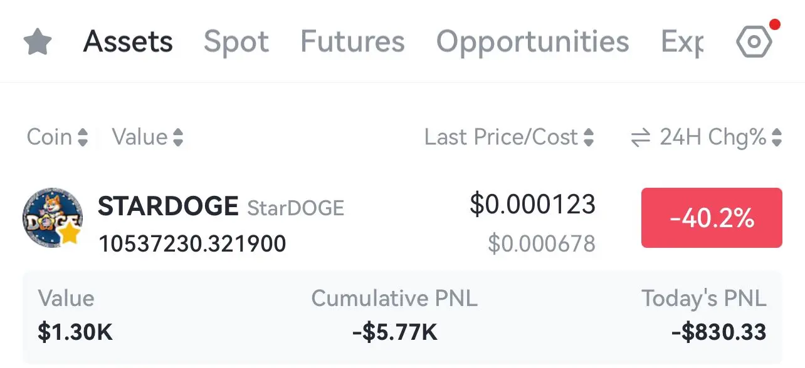Open the favorites star icon

38,43
